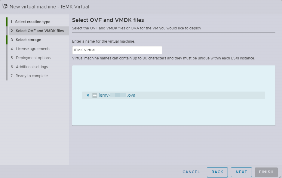Open the Additional settings step
The image size is (282, 178).
click(32, 67)
